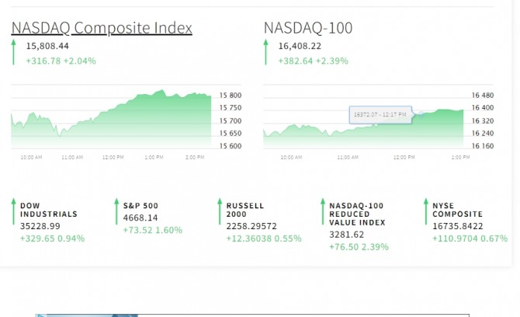
Task: Open the NASDAQ Composite Index link
Action: point(102,28)
